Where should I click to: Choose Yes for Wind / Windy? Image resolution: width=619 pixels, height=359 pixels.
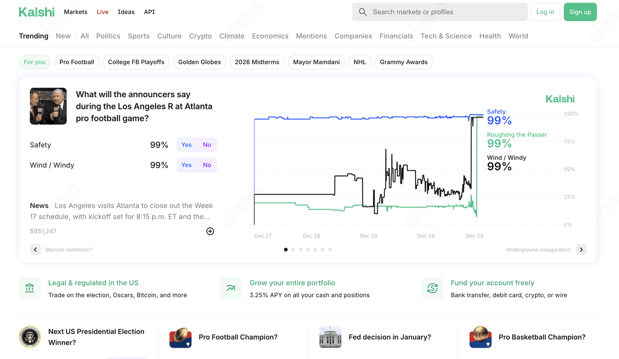pyautogui.click(x=187, y=165)
